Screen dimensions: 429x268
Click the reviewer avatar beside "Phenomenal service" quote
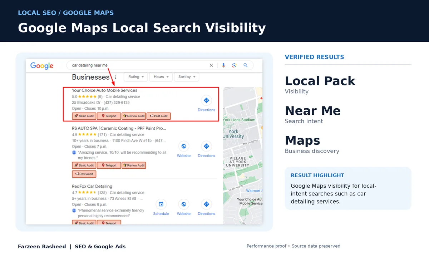(74, 210)
